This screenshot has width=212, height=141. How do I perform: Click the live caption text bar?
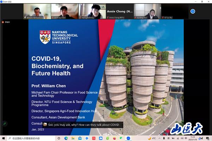[83, 124]
